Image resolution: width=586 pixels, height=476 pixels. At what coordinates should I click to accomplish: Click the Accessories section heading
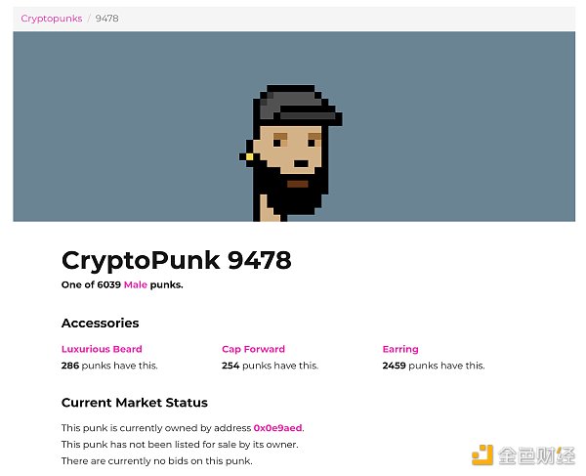pos(100,324)
